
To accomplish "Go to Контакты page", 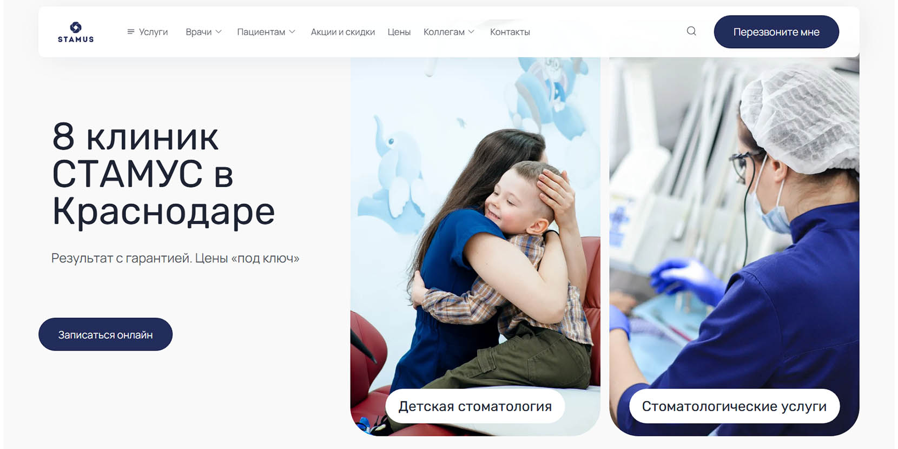I will point(510,32).
